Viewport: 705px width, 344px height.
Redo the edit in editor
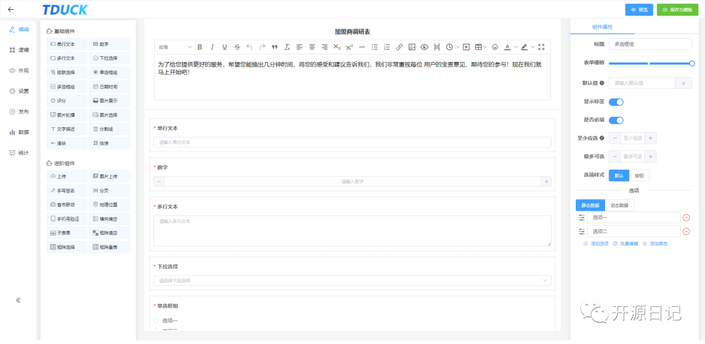click(262, 47)
